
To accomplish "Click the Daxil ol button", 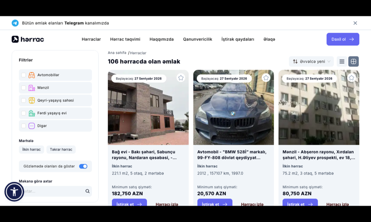I will [343, 39].
